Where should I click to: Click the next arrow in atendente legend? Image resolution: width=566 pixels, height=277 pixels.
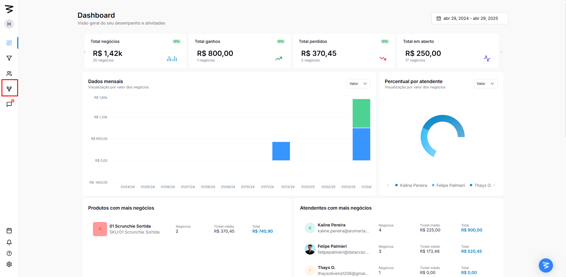pyautogui.click(x=494, y=185)
